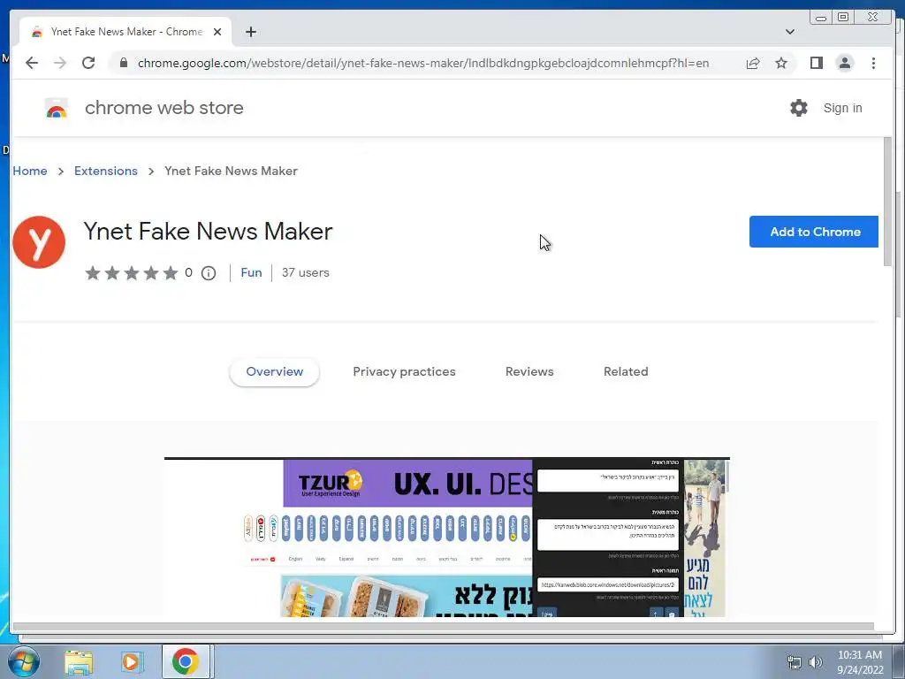This screenshot has width=905, height=679.
Task: Open the Windows Start button
Action: pyautogui.click(x=23, y=661)
